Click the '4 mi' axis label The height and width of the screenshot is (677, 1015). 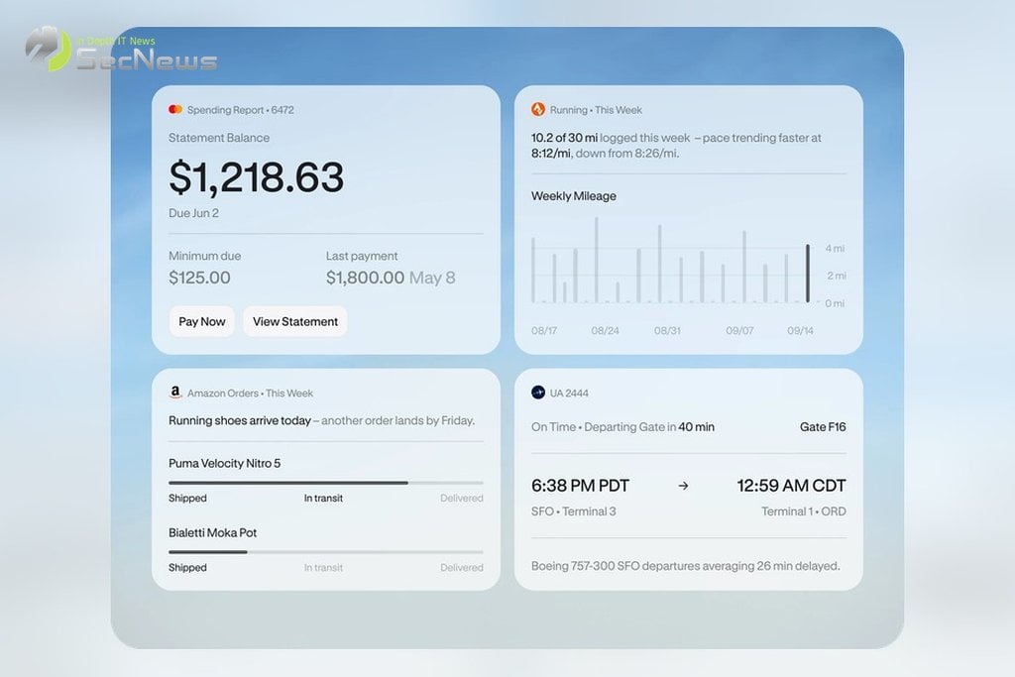(x=835, y=249)
